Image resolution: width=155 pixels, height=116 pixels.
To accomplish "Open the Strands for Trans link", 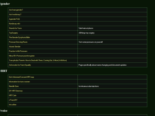I will (15, 28).
